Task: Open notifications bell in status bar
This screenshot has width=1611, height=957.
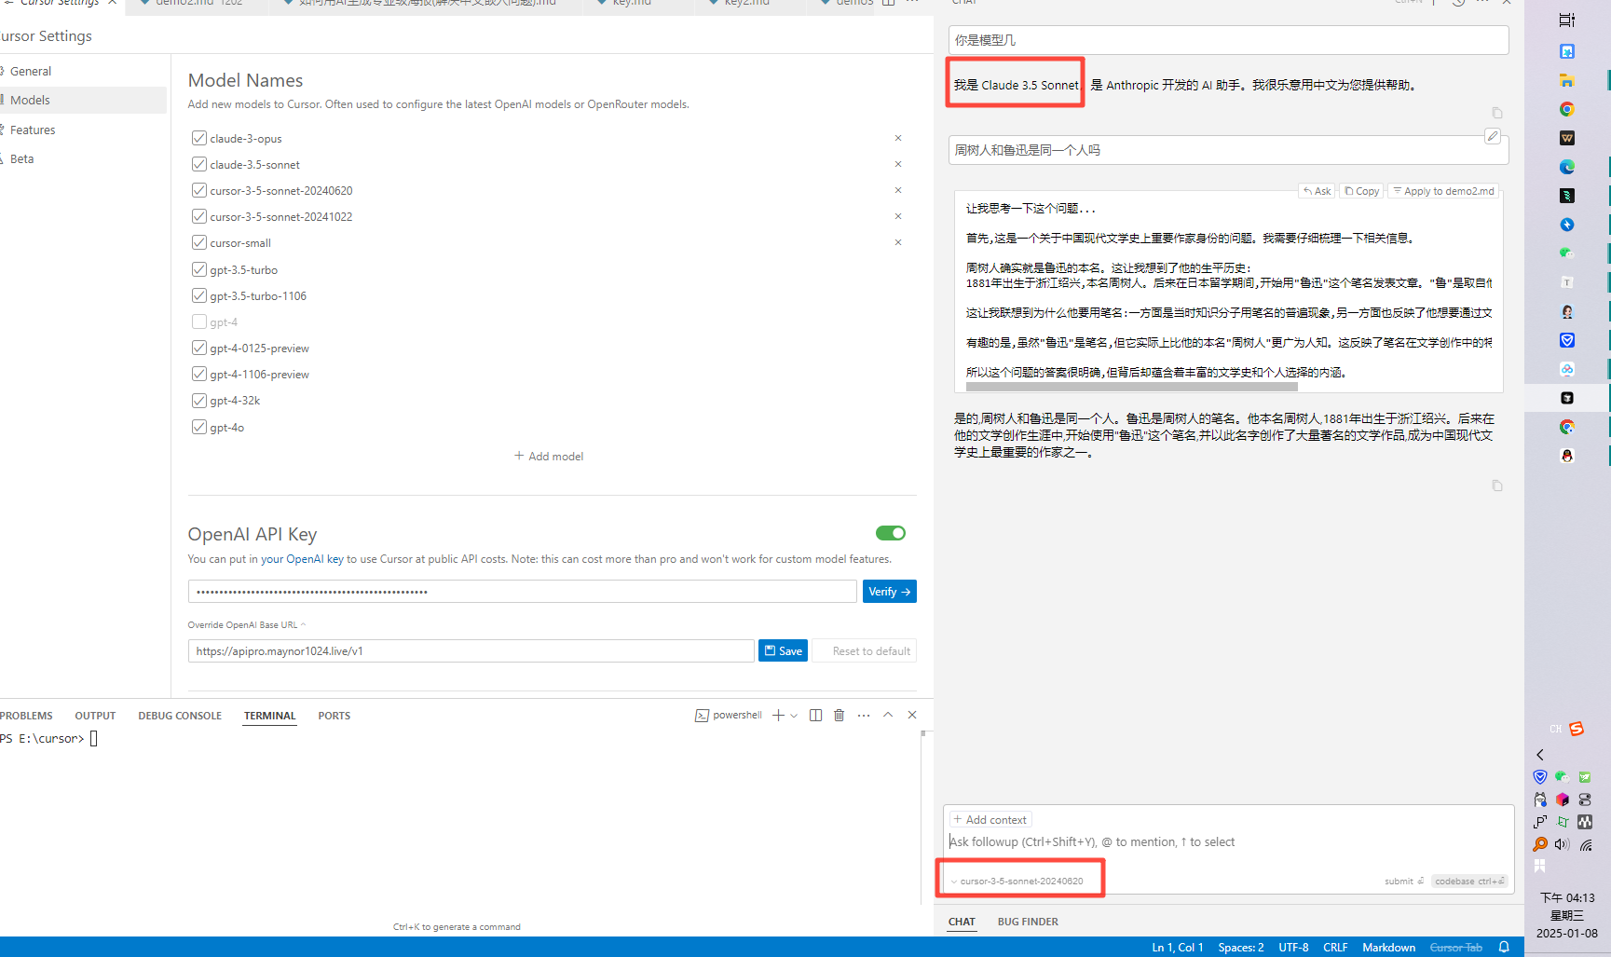Action: pos(1504,947)
